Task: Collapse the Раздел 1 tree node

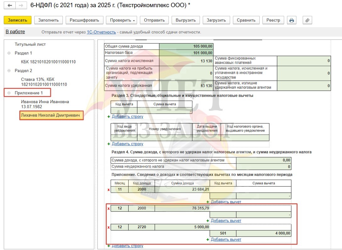Action: pyautogui.click(x=9, y=53)
